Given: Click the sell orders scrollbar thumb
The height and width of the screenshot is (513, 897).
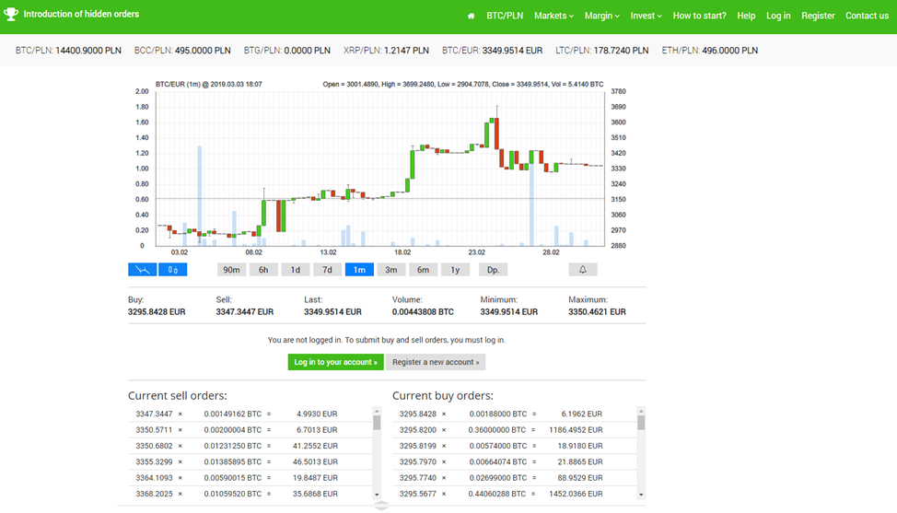Looking at the screenshot, I should 377,423.
